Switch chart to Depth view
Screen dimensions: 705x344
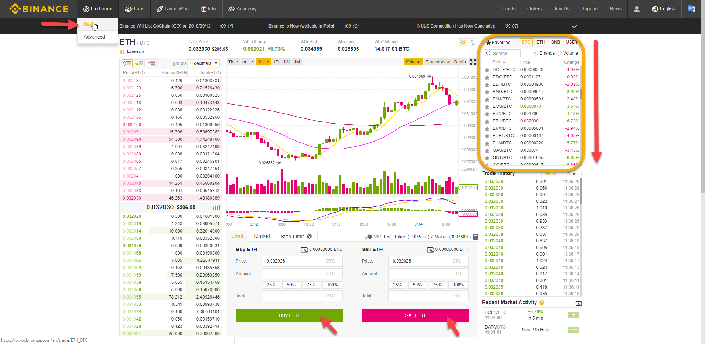coord(460,62)
